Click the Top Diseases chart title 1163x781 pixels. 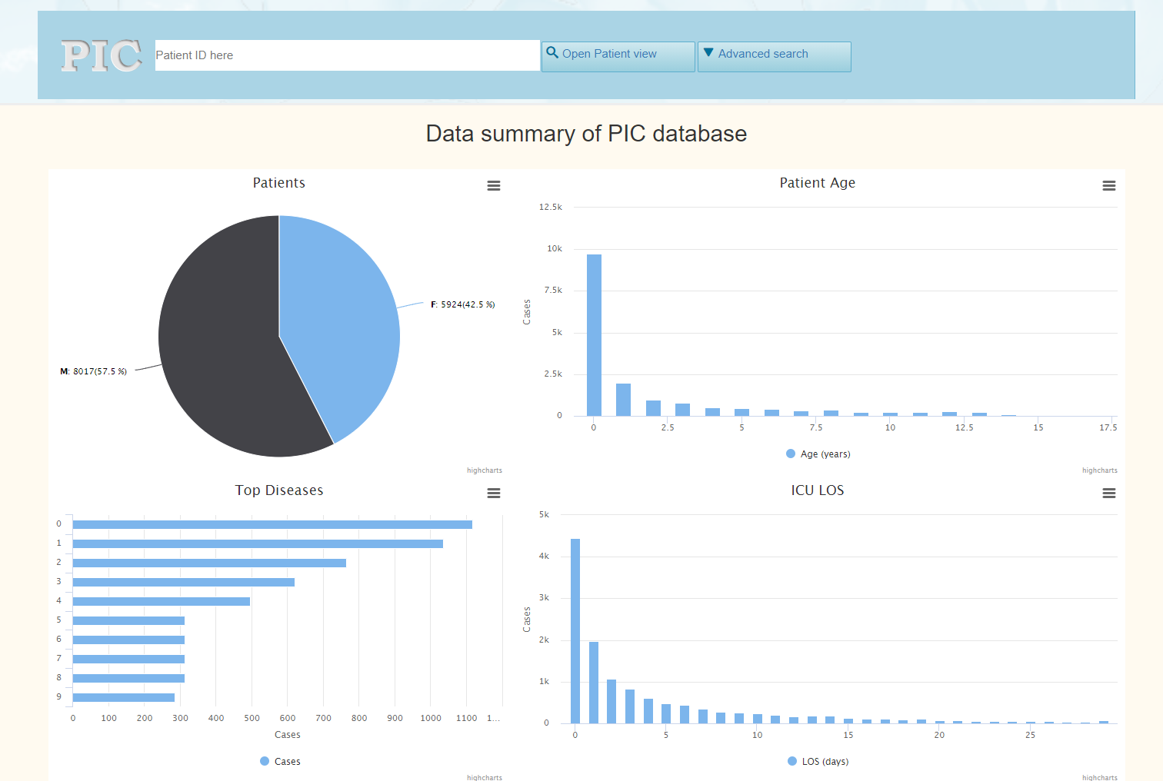(x=279, y=490)
